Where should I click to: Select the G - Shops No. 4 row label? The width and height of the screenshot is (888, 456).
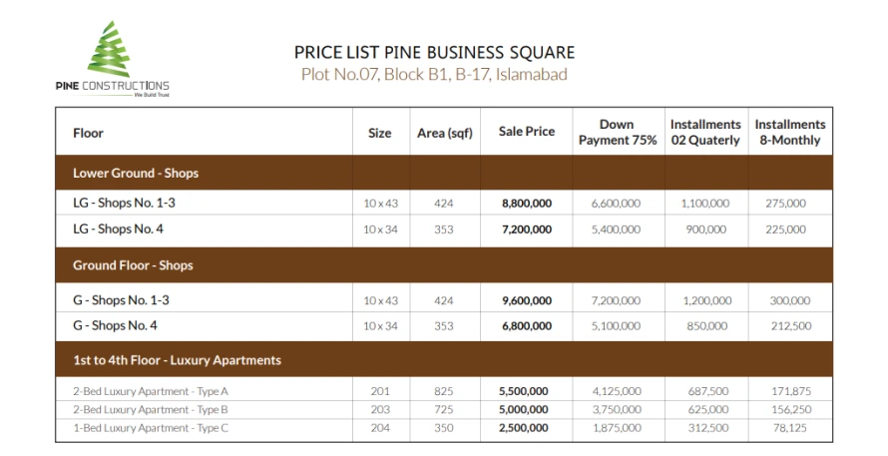click(x=115, y=325)
